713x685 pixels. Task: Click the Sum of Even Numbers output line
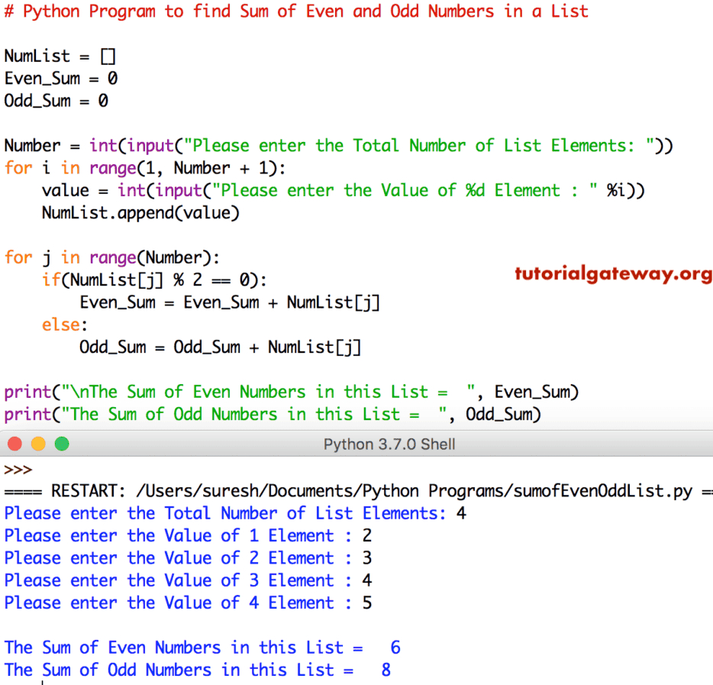202,647
